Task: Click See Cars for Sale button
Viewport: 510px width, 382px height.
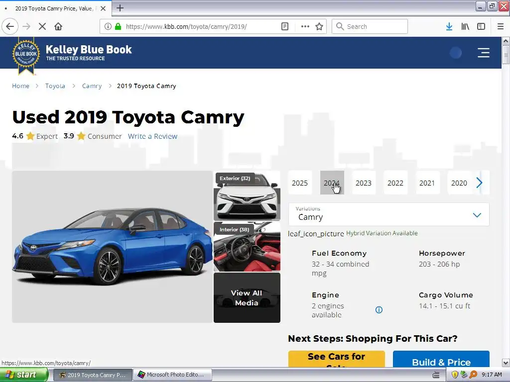Action: pyautogui.click(x=336, y=359)
